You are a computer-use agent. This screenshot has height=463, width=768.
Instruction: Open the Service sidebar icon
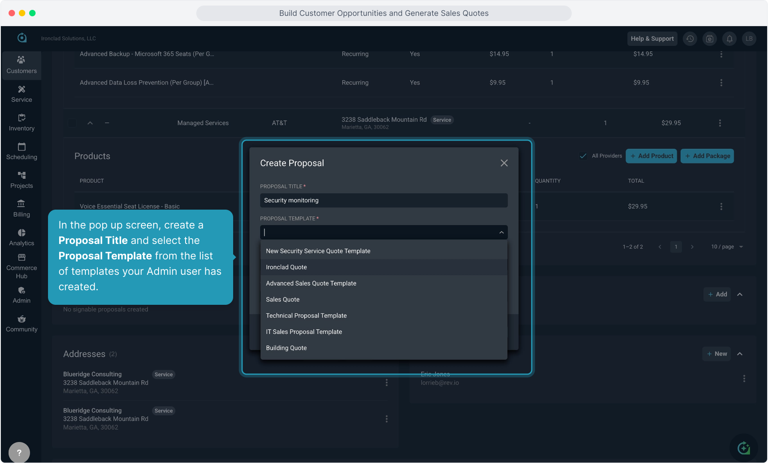(x=21, y=94)
